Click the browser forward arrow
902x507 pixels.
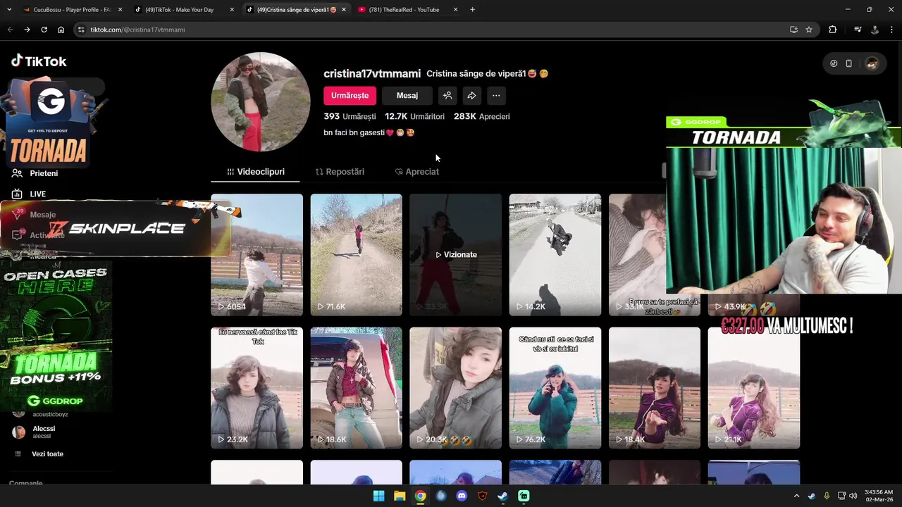[x=27, y=30]
